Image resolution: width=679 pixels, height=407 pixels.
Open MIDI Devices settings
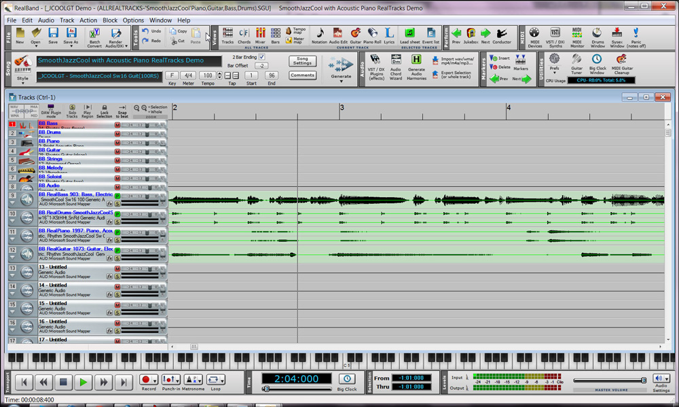pos(535,37)
